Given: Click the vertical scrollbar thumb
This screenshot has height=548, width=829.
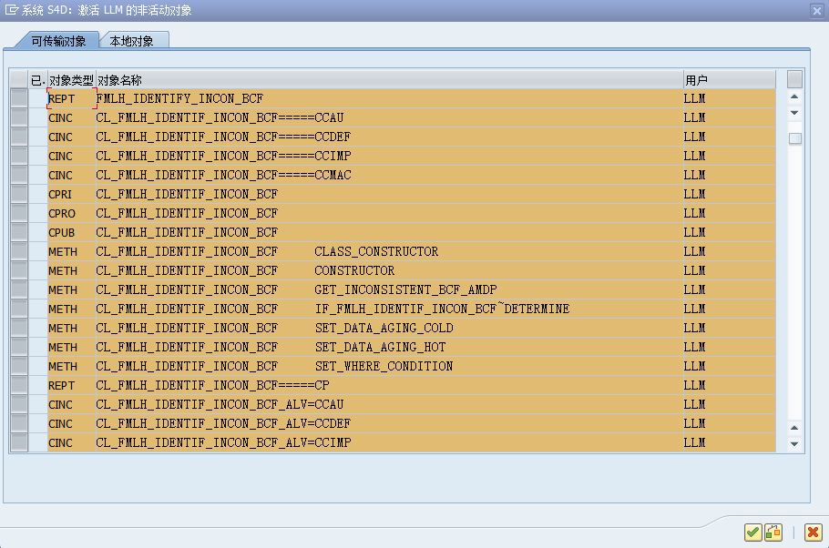Looking at the screenshot, I should 795,138.
